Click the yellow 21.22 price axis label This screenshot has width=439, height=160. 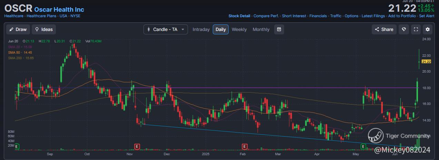(427, 62)
